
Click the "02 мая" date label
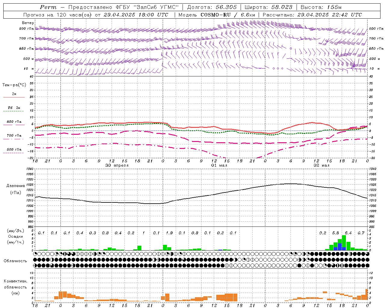[322, 165]
